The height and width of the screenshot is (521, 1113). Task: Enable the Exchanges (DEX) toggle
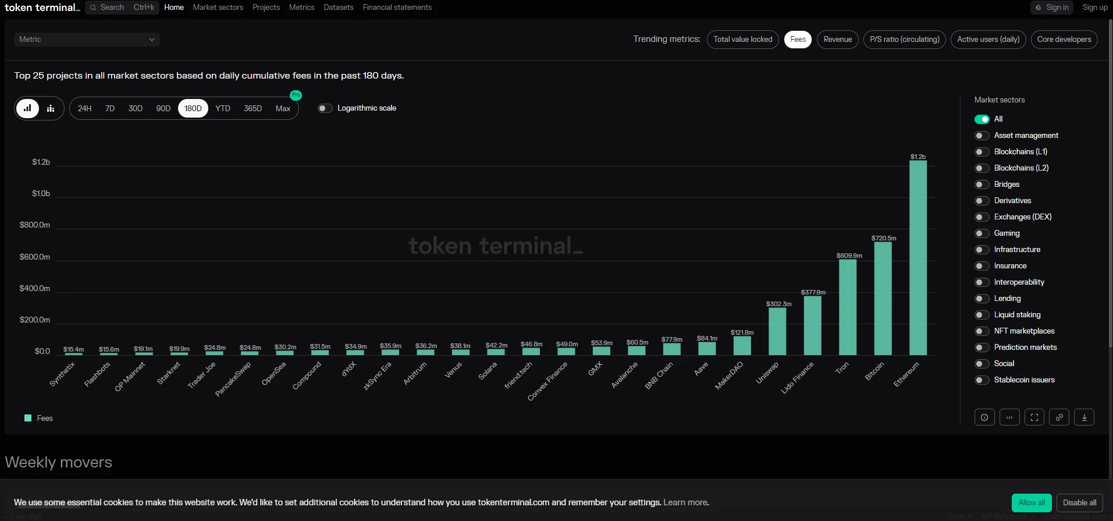[x=982, y=217]
